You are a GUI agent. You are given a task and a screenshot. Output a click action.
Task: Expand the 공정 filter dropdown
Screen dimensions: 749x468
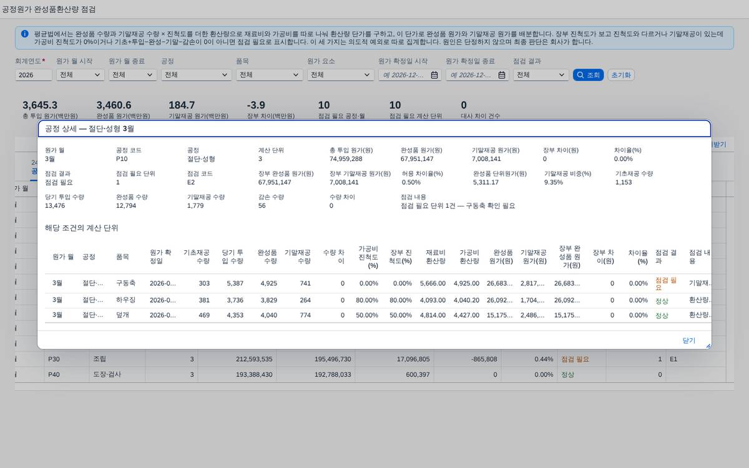point(196,75)
